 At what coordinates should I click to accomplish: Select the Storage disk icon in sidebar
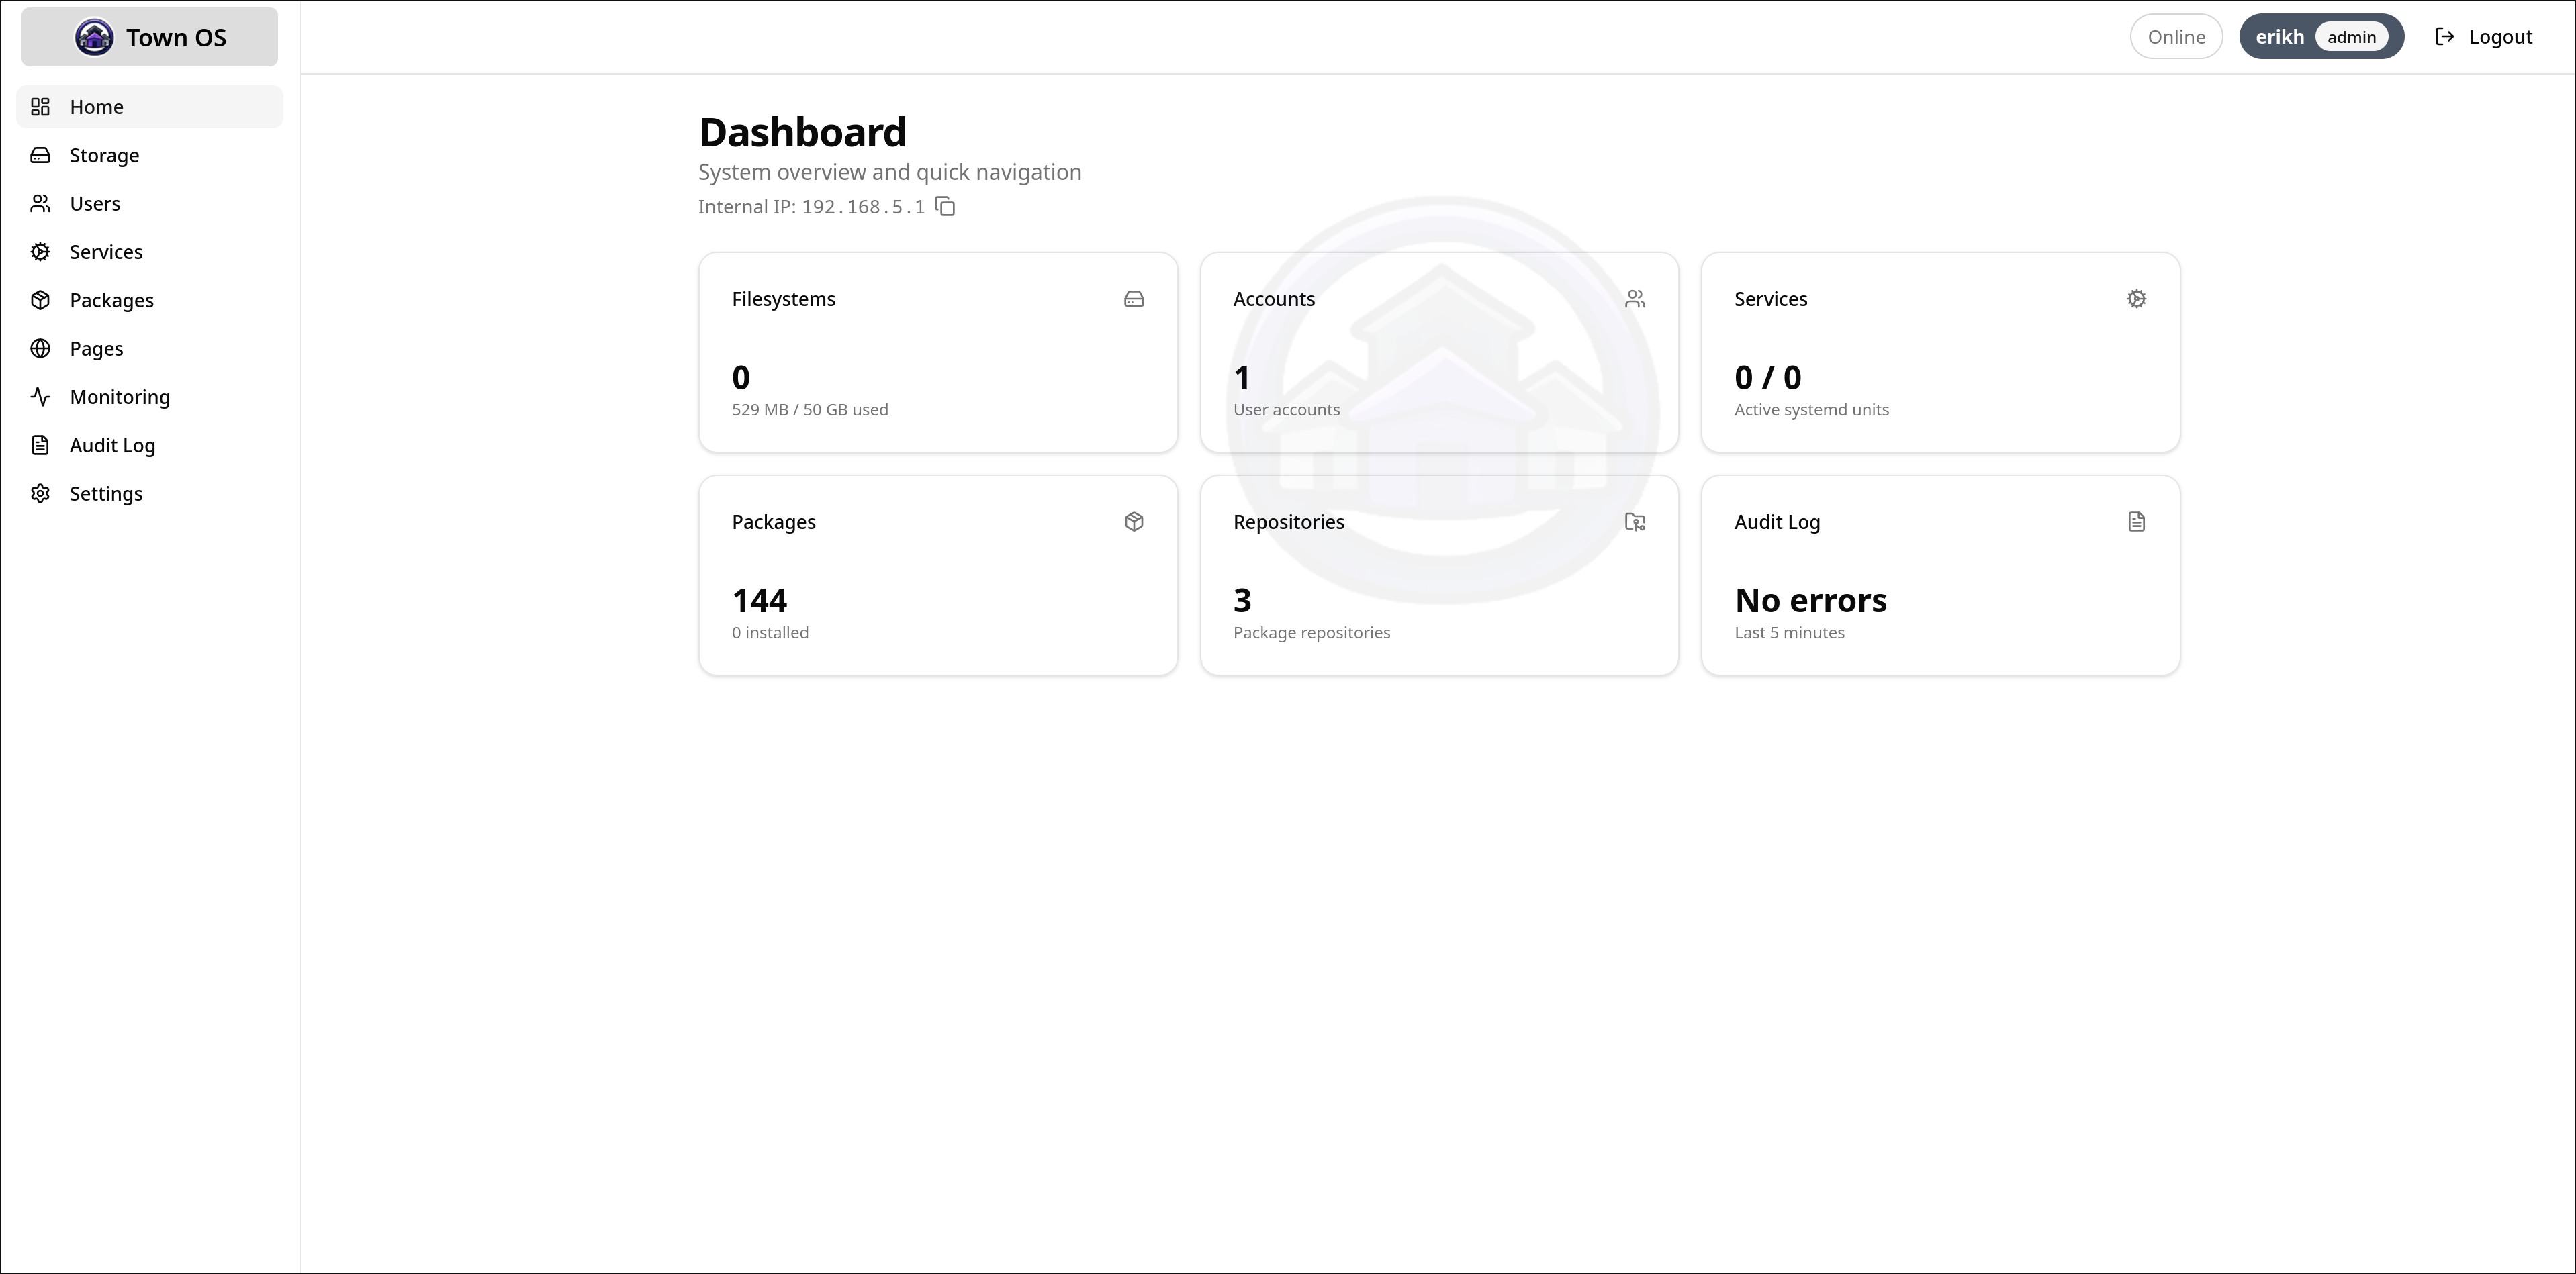pyautogui.click(x=40, y=155)
